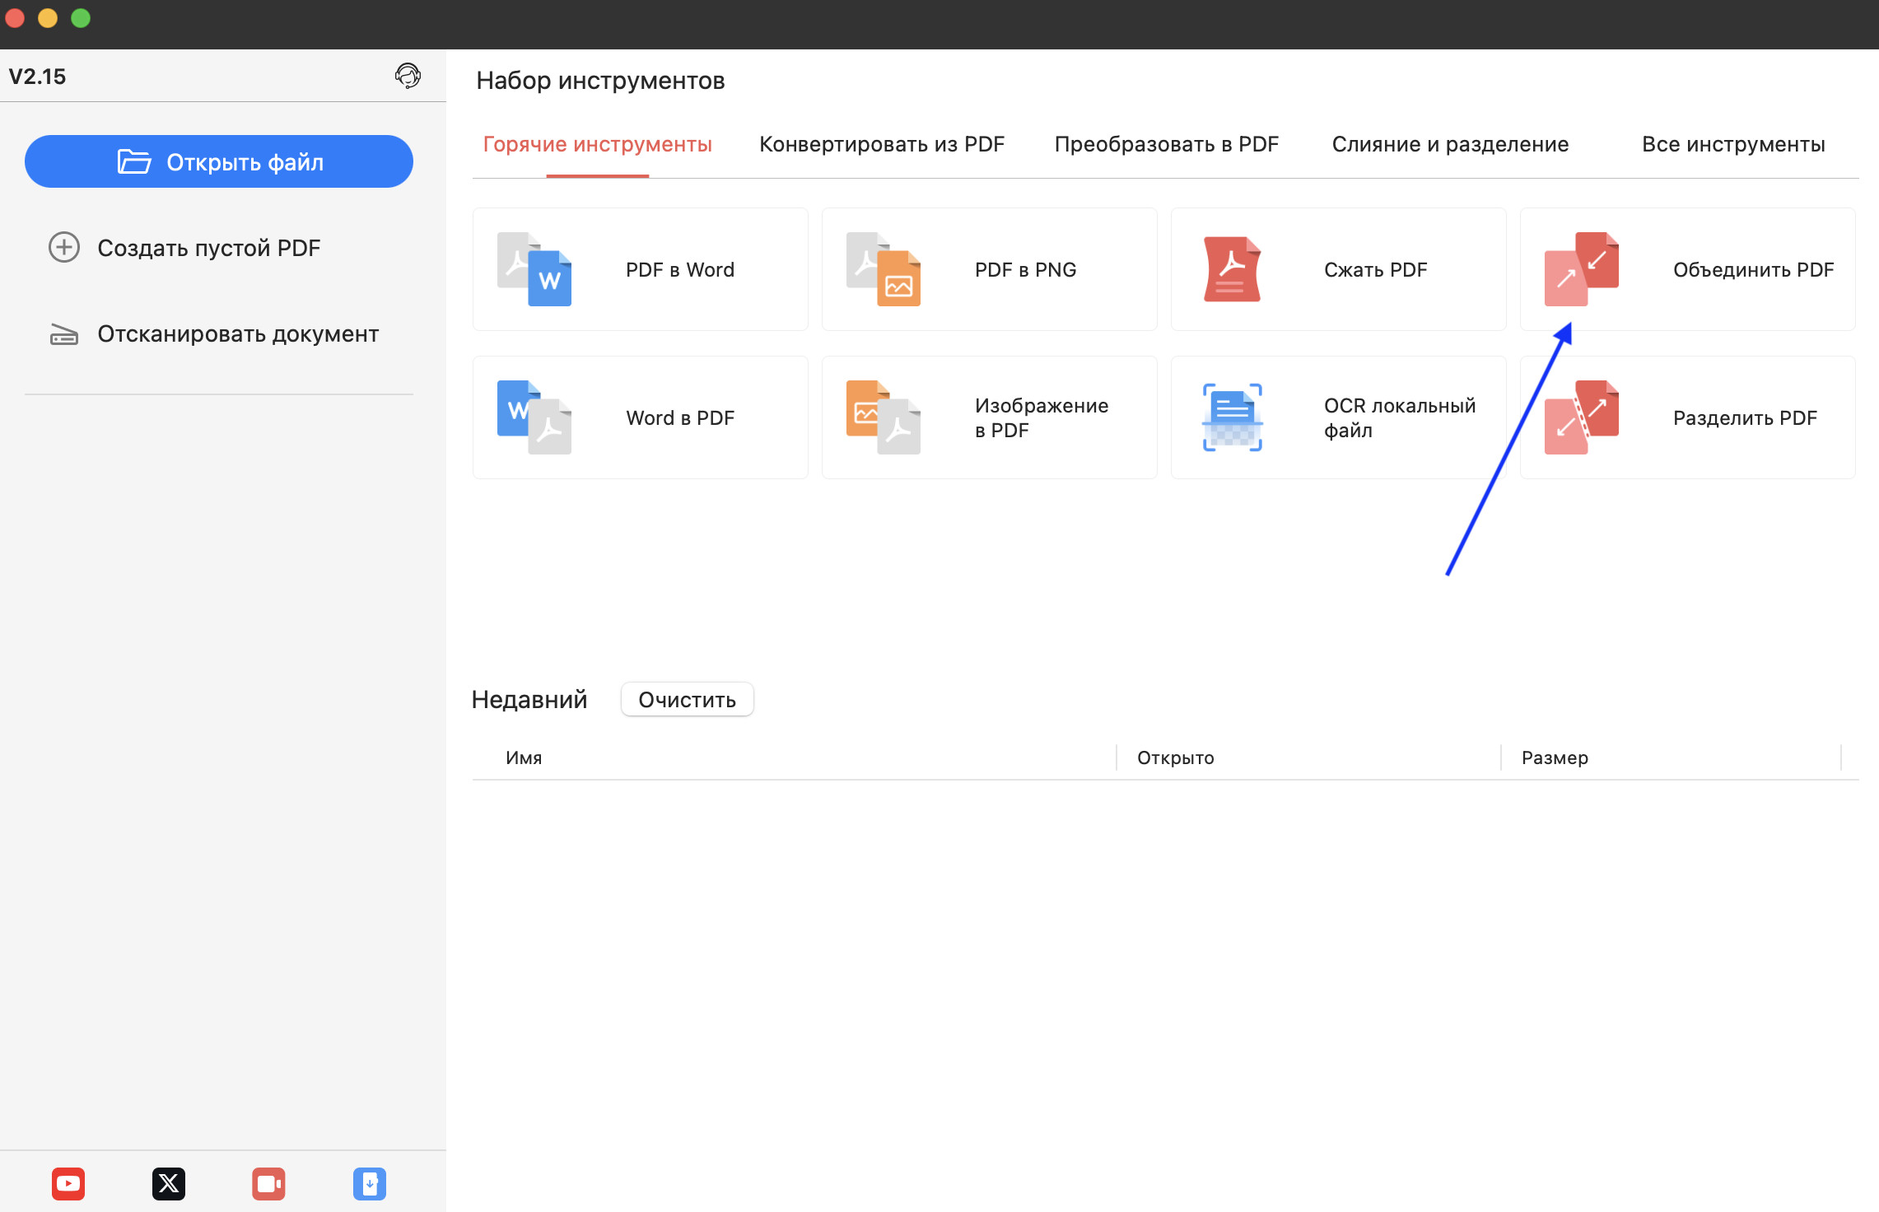Open the X (Twitter) icon
Image resolution: width=1879 pixels, height=1212 pixels.
(169, 1183)
